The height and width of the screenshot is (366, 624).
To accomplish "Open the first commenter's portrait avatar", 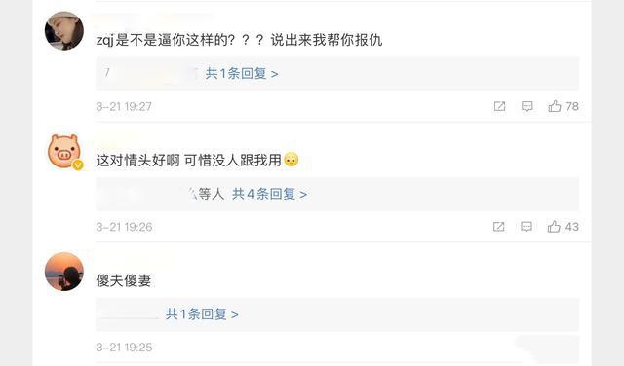I will (x=64, y=31).
